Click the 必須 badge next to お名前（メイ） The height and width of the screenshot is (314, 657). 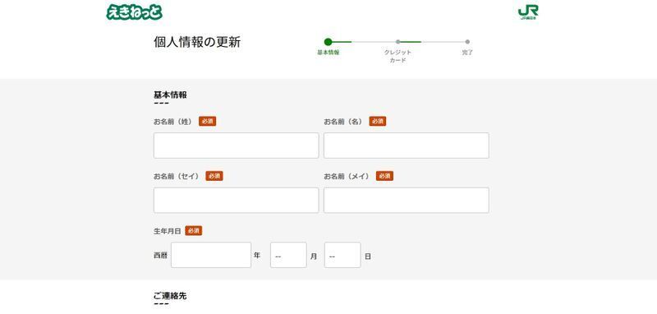click(384, 176)
